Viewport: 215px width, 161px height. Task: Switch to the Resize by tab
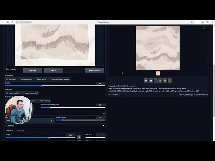pos(20,131)
